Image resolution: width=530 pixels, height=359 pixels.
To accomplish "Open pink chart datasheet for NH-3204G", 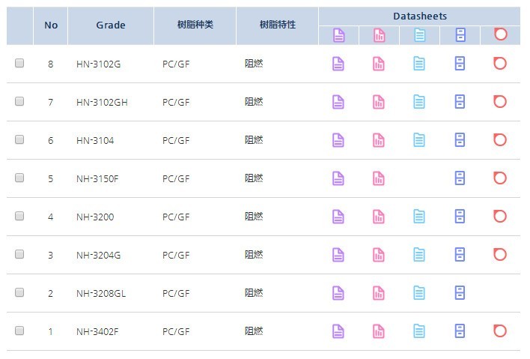I will coord(379,255).
